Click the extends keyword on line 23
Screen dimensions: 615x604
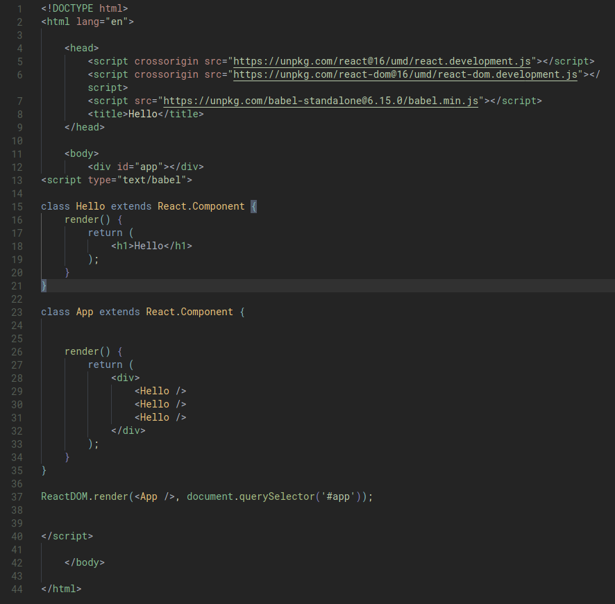pos(119,312)
